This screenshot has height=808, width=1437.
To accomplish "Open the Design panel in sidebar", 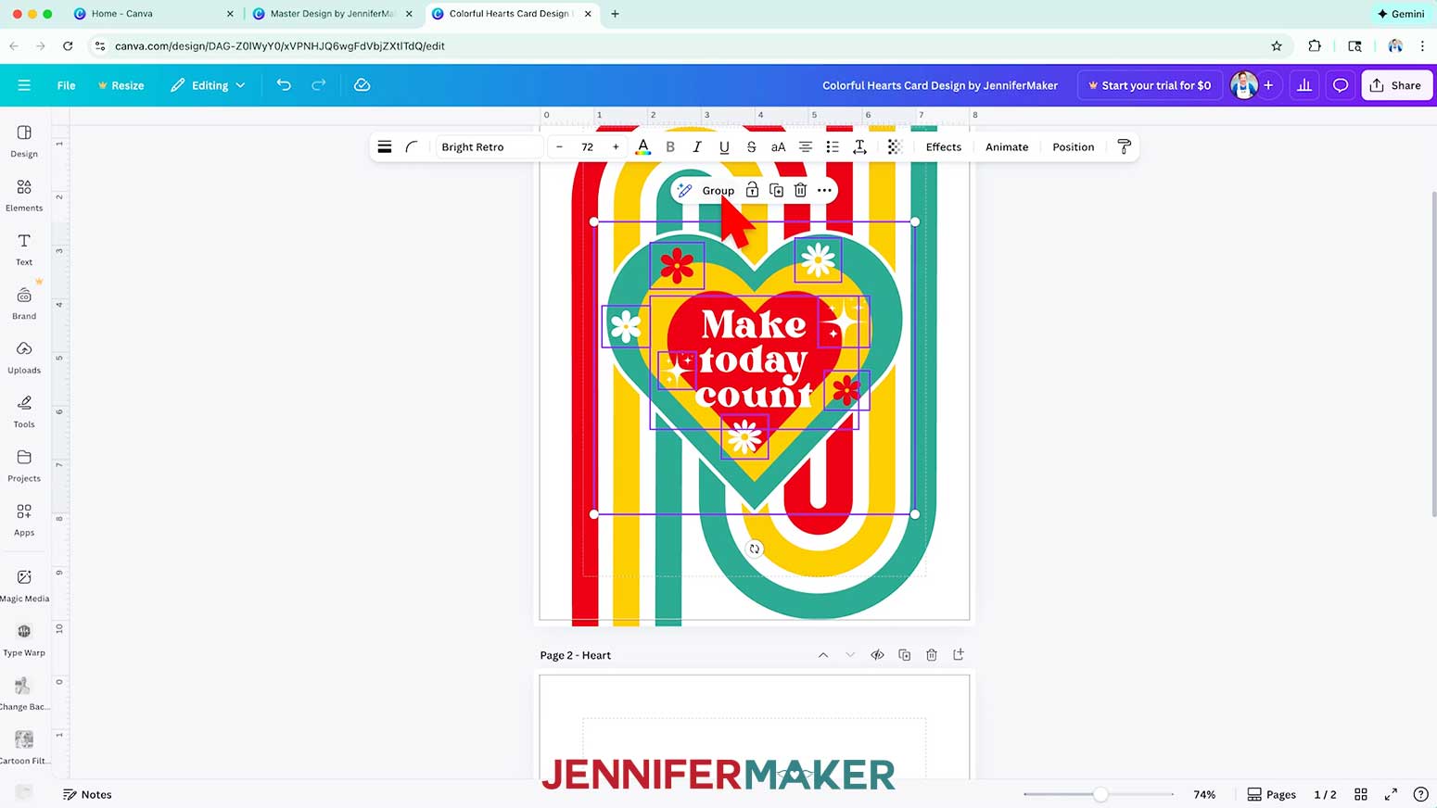I will point(24,142).
